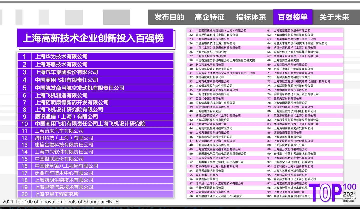The image size is (360, 209).
Task: Select rank 2 上海海思技术有限公司
Action: click(95, 64)
